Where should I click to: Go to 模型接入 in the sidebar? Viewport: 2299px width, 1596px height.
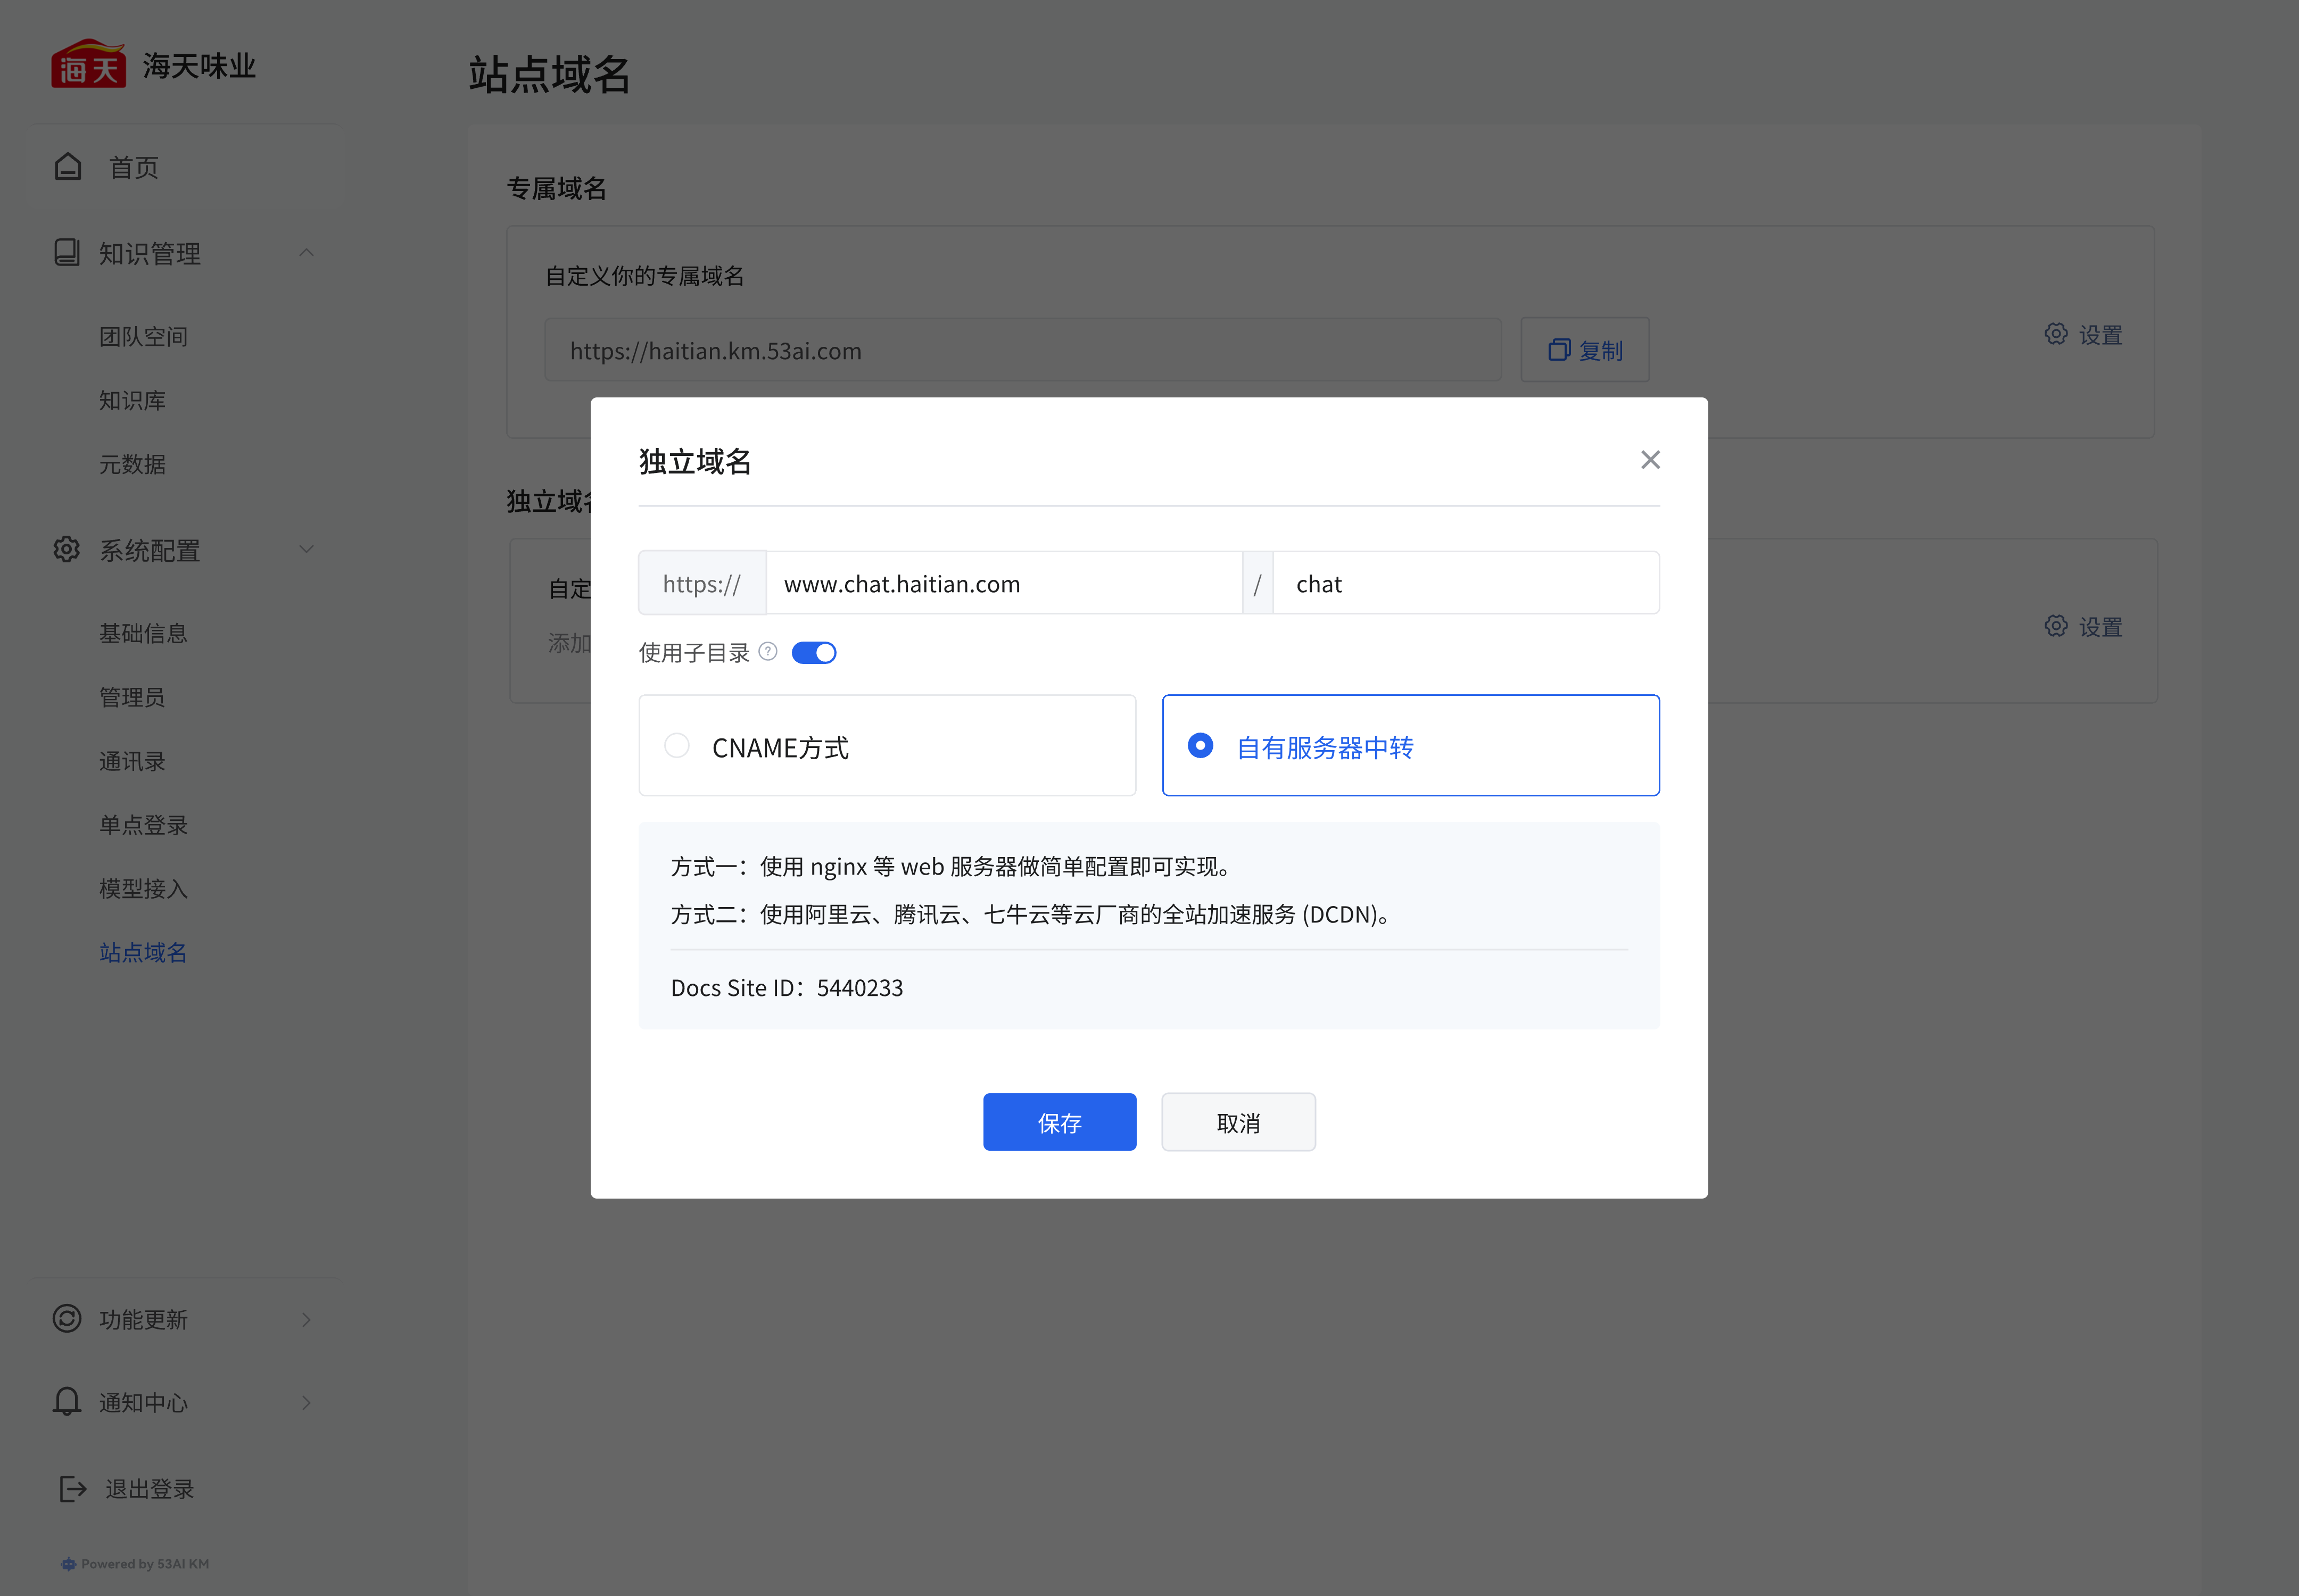(x=143, y=888)
